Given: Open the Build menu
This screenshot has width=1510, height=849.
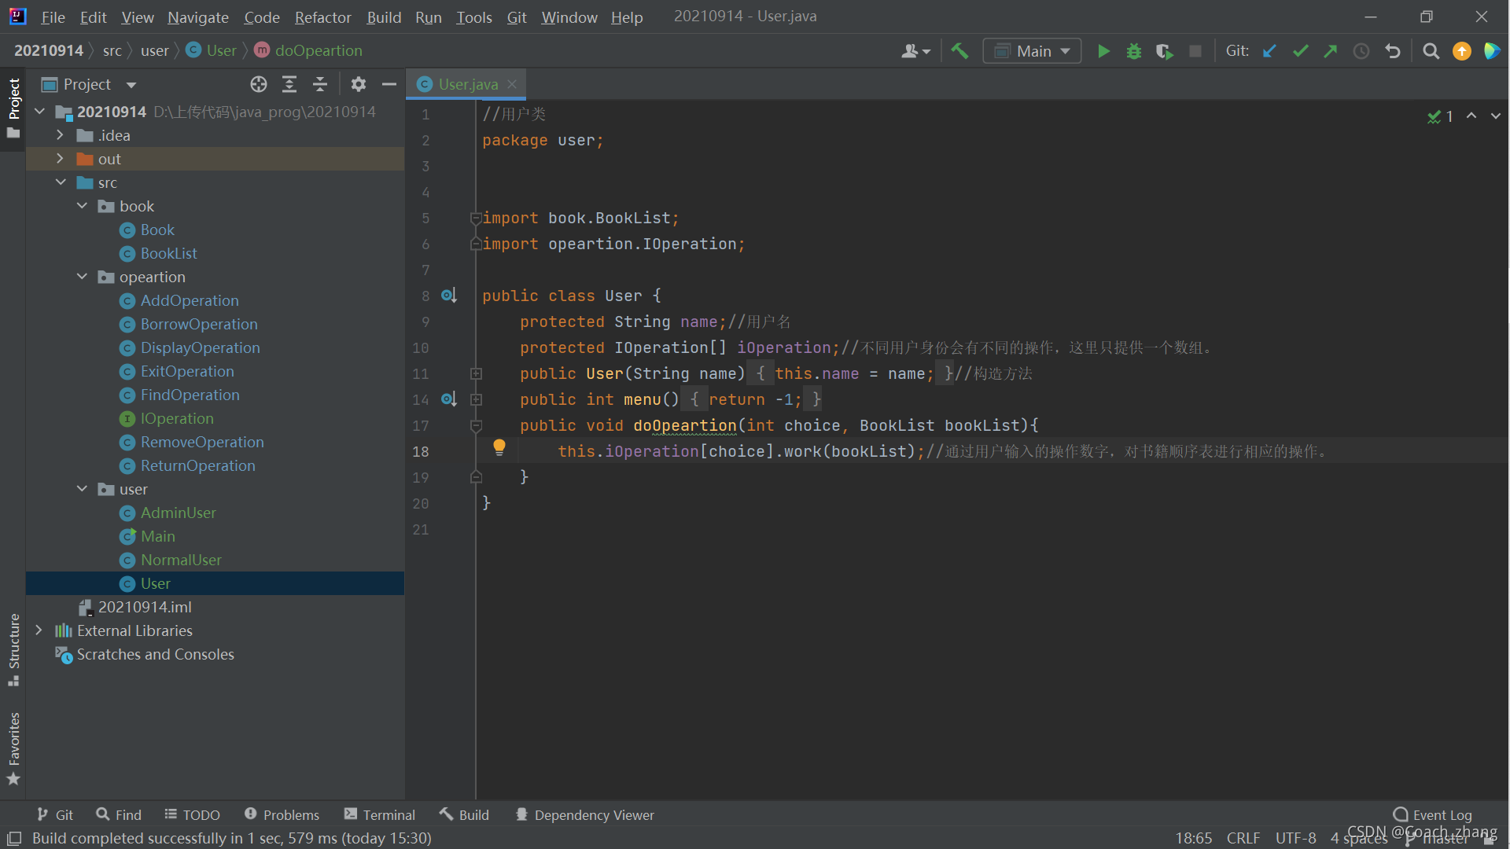Looking at the screenshot, I should pos(384,17).
